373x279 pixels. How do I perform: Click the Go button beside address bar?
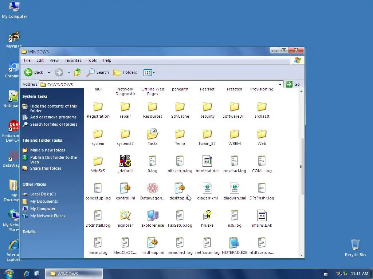coord(293,84)
